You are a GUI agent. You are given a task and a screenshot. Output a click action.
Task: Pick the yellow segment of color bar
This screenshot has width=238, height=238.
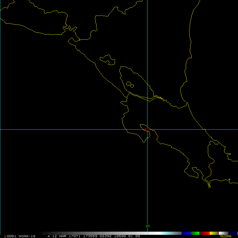pyautogui.click(x=213, y=233)
